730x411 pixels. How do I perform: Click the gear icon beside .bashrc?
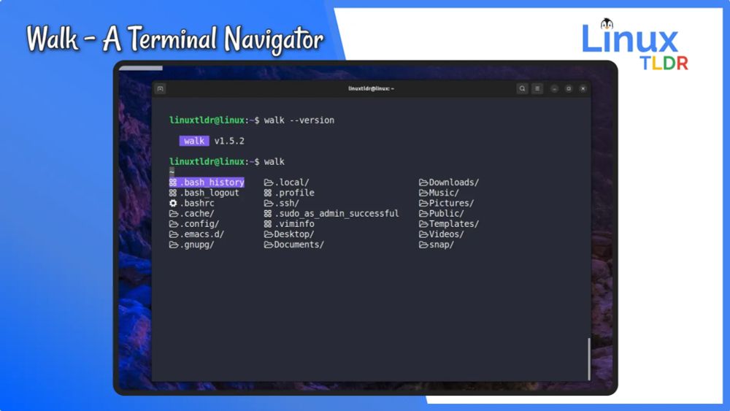173,203
